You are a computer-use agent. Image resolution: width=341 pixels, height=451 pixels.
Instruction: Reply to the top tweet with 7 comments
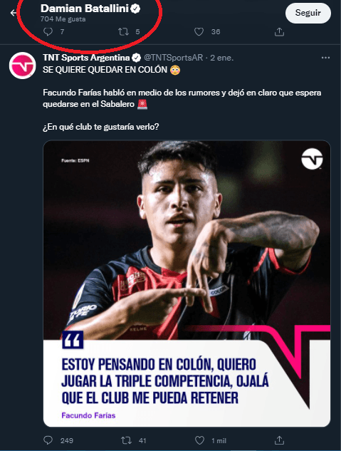48,31
